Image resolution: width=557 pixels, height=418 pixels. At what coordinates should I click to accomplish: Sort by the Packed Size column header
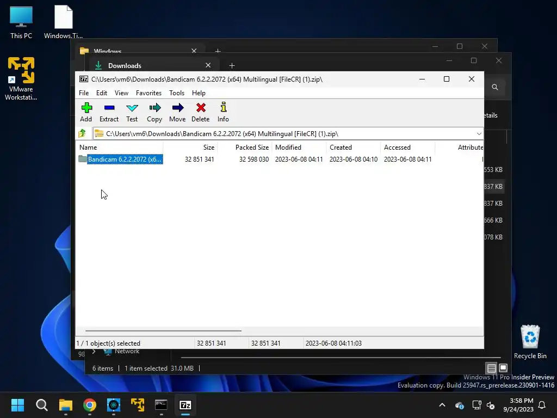[x=245, y=147]
